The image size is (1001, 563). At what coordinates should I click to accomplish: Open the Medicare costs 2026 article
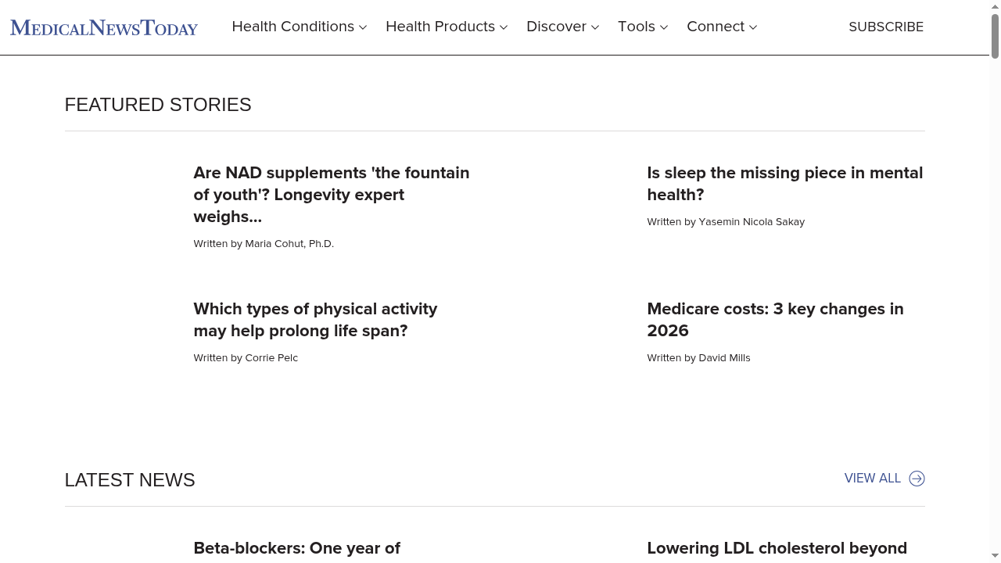click(x=775, y=320)
